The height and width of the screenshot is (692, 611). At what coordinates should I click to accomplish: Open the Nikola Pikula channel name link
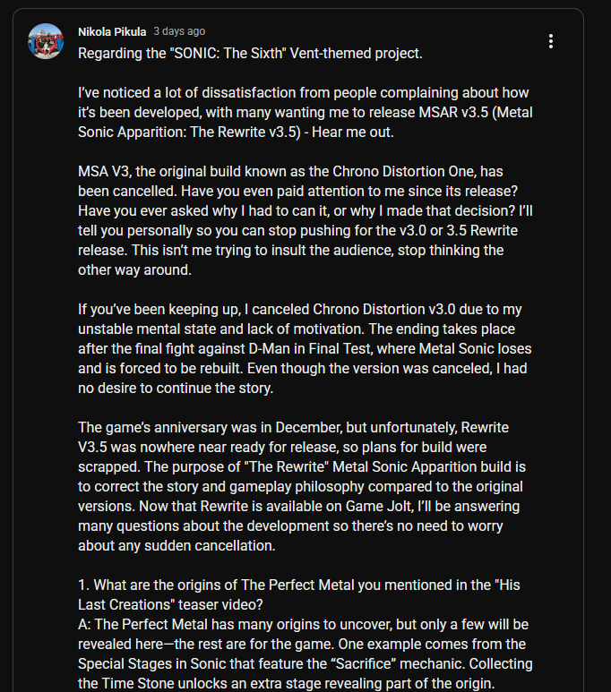point(112,31)
